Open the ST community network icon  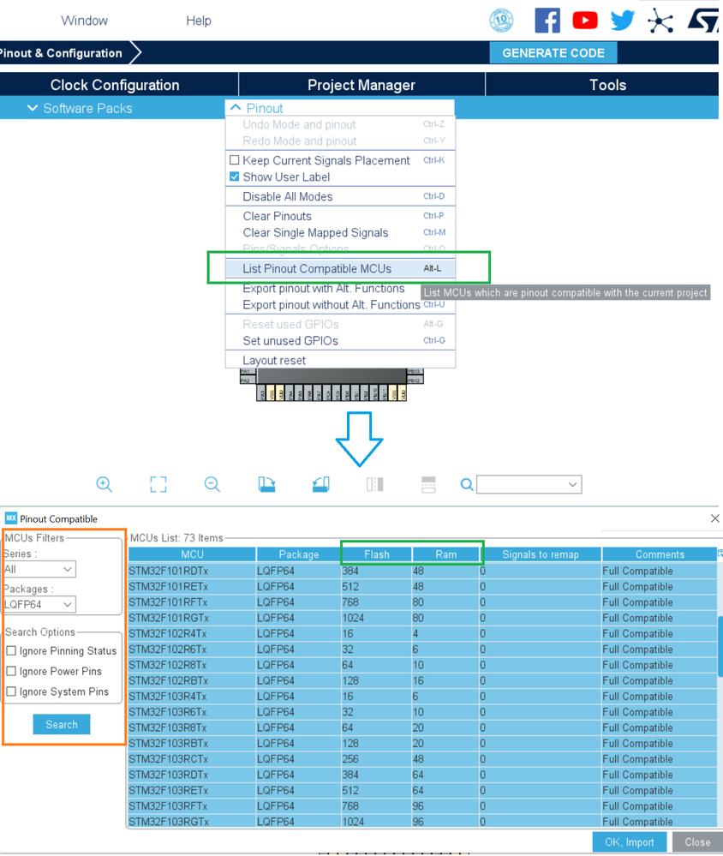660,21
